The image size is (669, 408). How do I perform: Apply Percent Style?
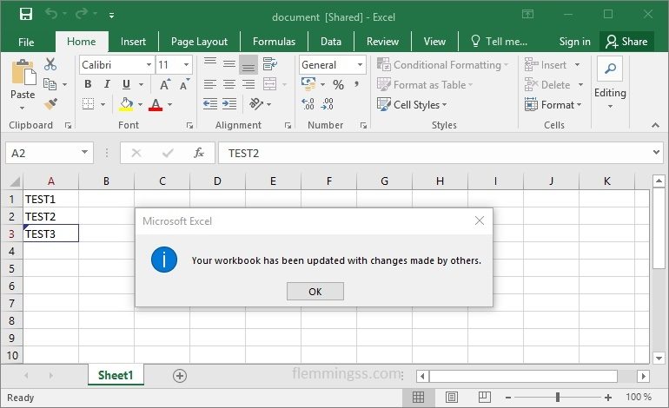coord(338,84)
